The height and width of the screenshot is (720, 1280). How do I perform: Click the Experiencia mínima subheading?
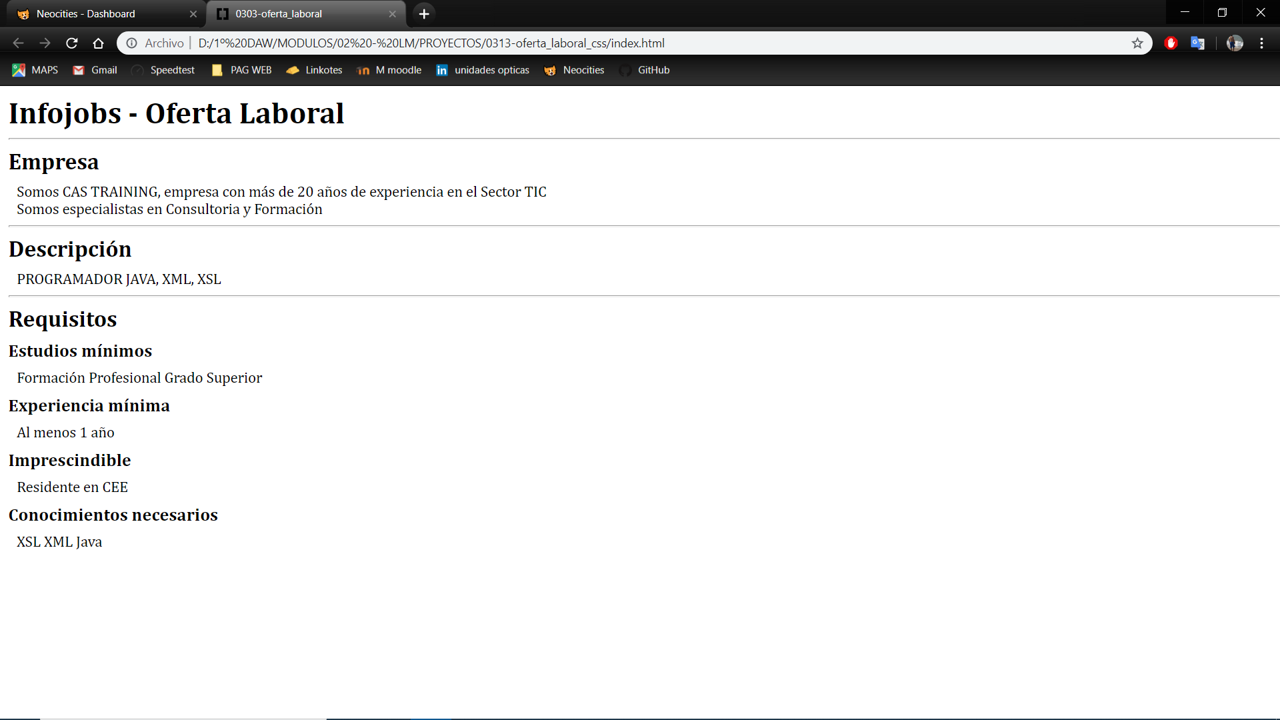click(x=89, y=405)
